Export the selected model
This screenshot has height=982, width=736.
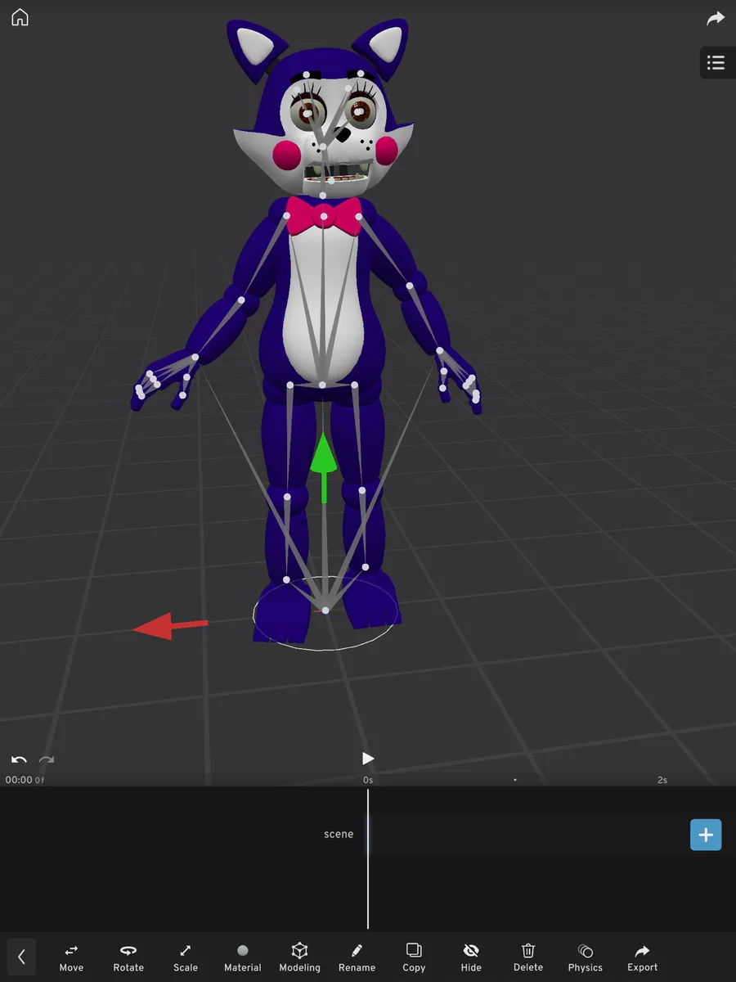(x=643, y=957)
